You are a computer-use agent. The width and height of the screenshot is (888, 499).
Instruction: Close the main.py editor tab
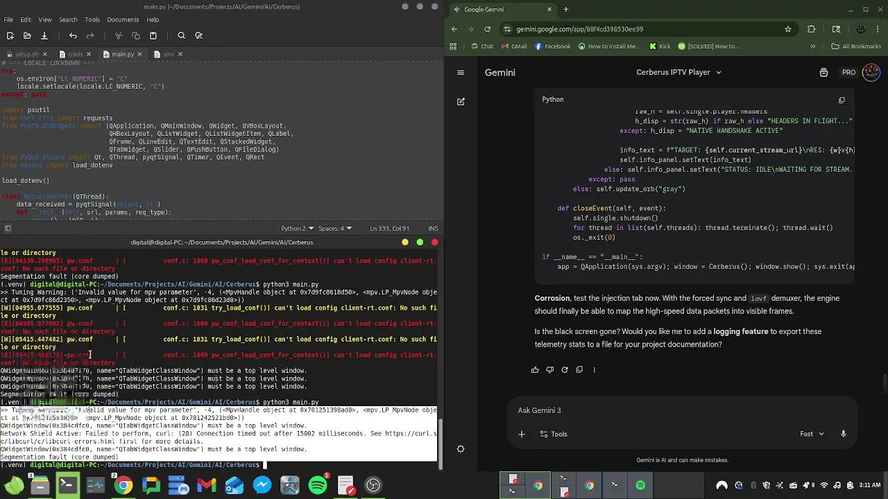(x=139, y=54)
